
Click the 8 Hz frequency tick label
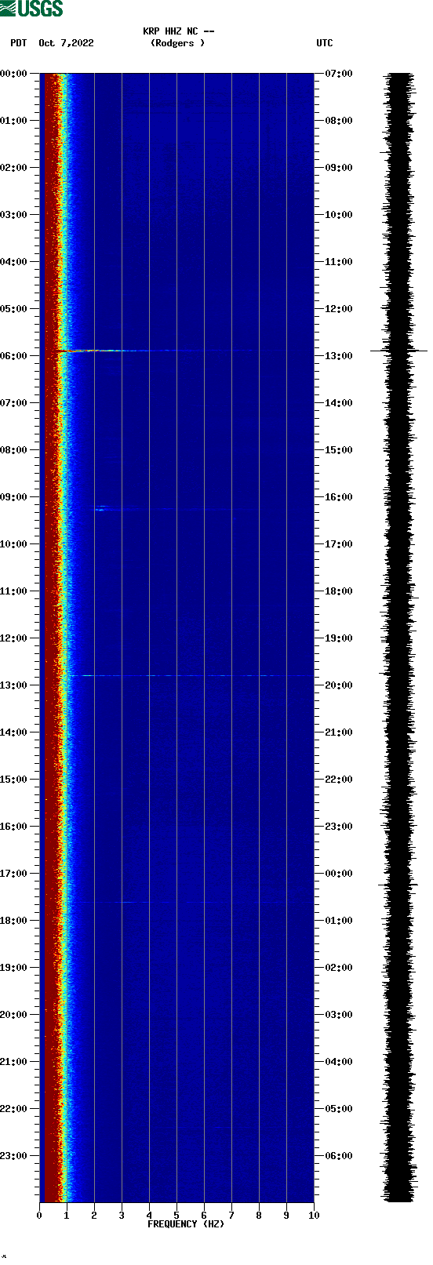pyautogui.click(x=259, y=1216)
